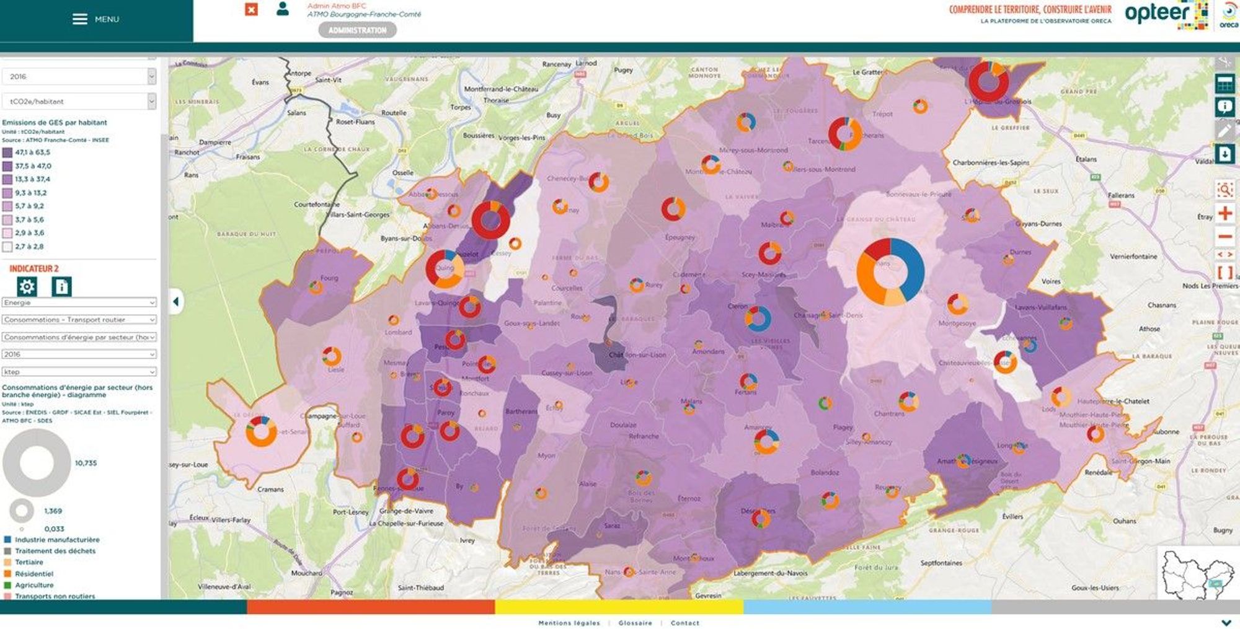Click the square brackets extent button
Screen dimensions: 1240x629
[x=1224, y=272]
